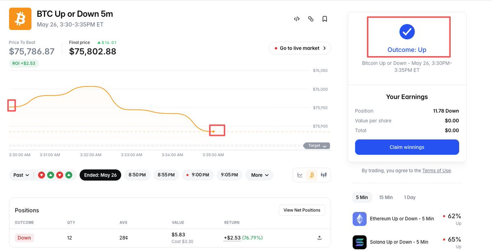This screenshot has height=251, width=492.
Task: Switch to the line chart view icon
Action: (x=300, y=175)
